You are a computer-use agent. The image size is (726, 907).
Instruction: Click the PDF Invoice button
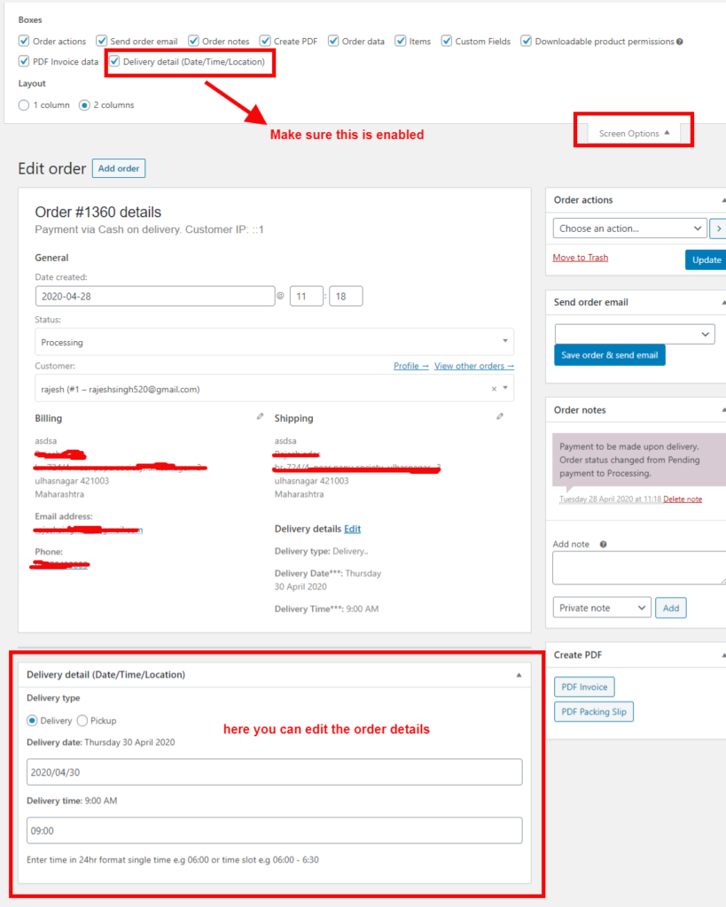click(x=583, y=686)
